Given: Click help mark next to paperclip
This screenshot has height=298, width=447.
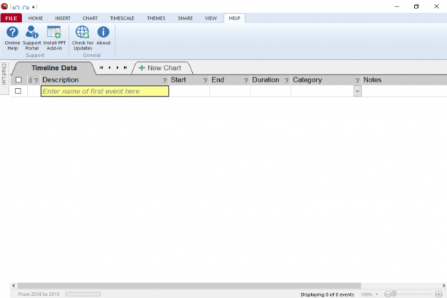Looking at the screenshot, I should (36, 80).
